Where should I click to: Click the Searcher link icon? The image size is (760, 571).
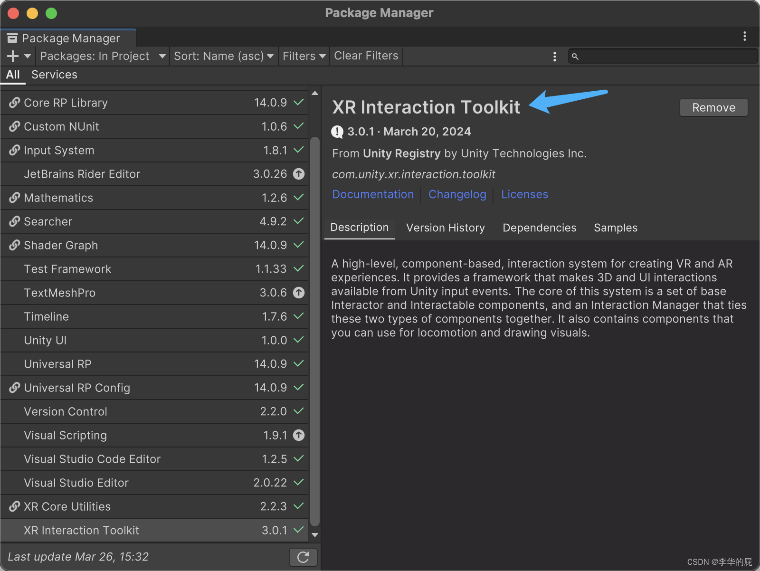tap(15, 221)
